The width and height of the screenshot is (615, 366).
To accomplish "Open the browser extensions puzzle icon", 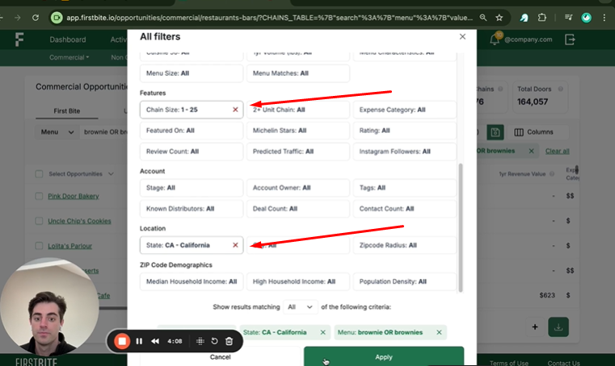I will pyautogui.click(x=542, y=18).
